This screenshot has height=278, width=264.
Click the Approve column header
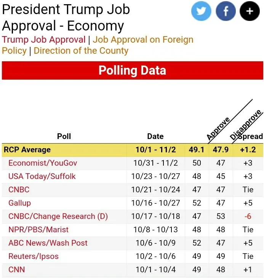tap(218, 129)
